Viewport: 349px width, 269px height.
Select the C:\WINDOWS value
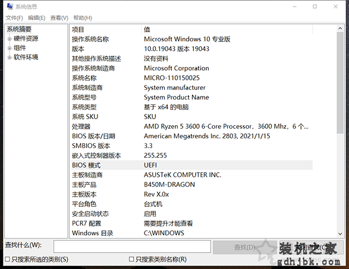tap(164, 233)
